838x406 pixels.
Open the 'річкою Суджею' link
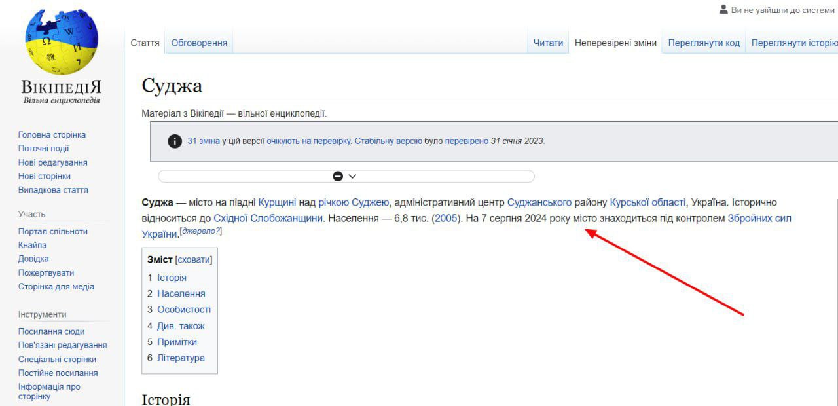point(354,202)
